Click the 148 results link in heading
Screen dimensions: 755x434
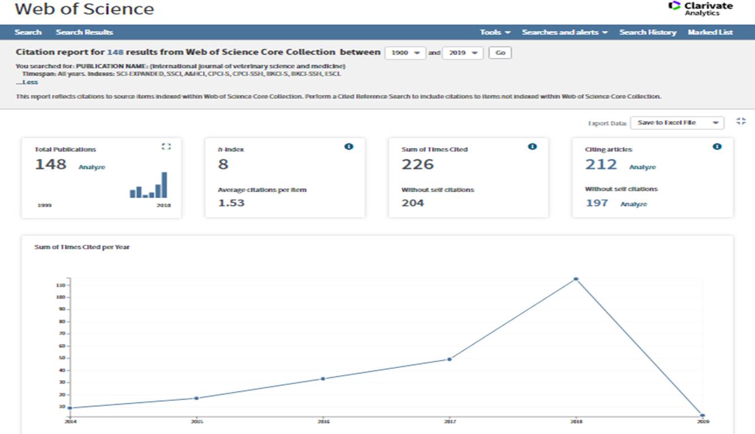(115, 52)
